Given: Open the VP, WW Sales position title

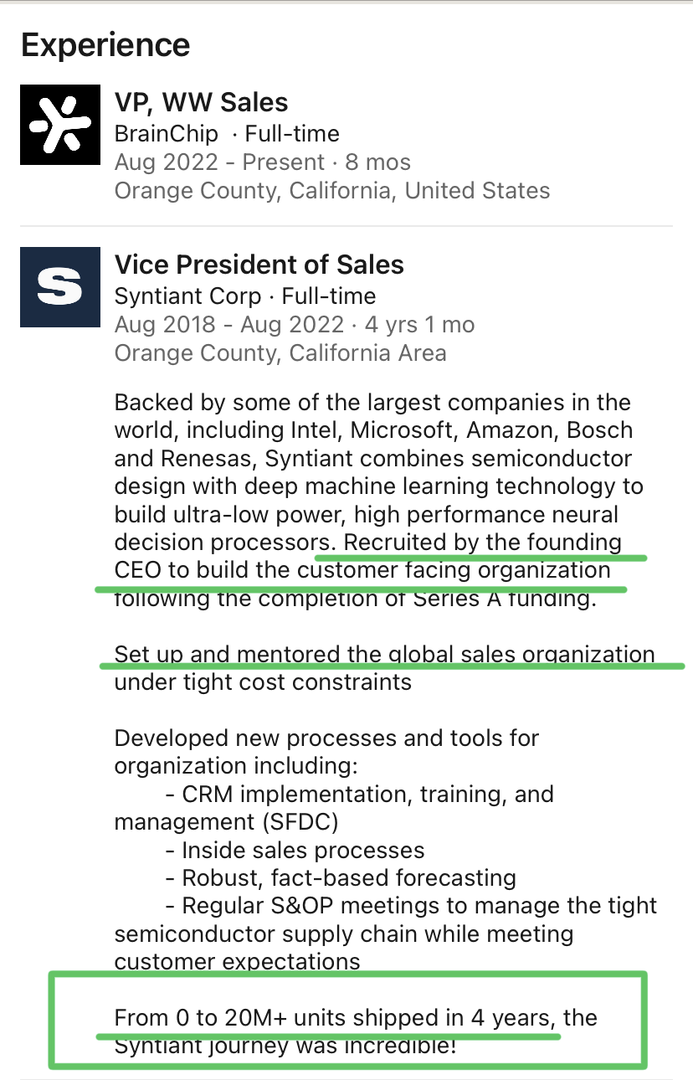Looking at the screenshot, I should pyautogui.click(x=201, y=103).
